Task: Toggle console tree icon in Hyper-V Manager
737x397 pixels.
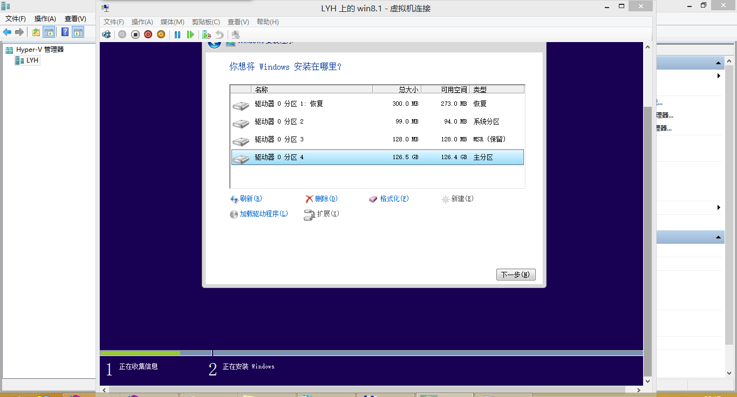Action: [x=49, y=32]
